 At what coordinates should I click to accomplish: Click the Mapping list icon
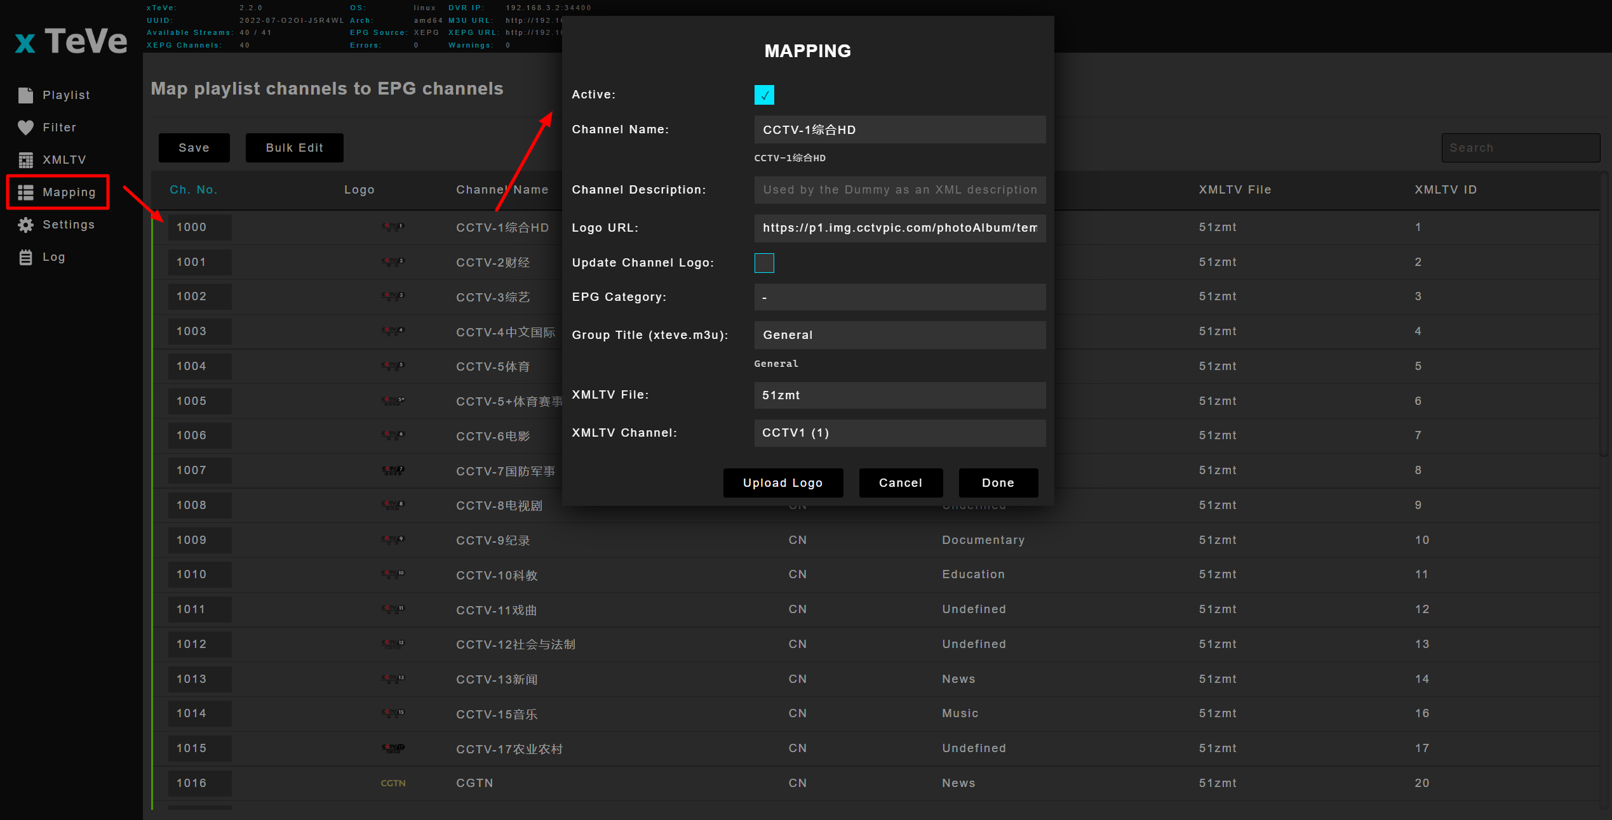tap(25, 192)
